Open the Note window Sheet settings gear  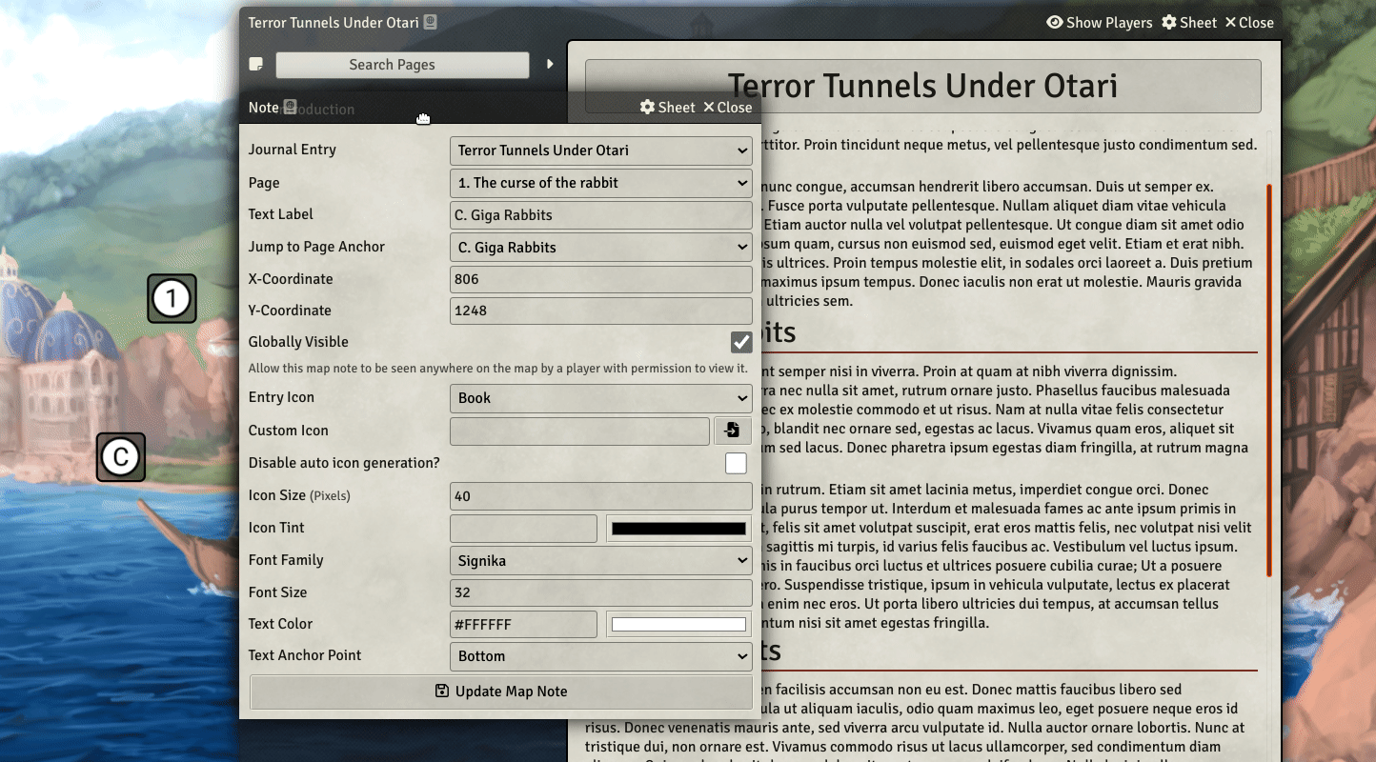pos(648,108)
